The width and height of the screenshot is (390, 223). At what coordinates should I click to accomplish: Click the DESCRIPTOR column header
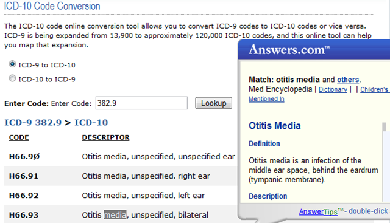pos(105,137)
